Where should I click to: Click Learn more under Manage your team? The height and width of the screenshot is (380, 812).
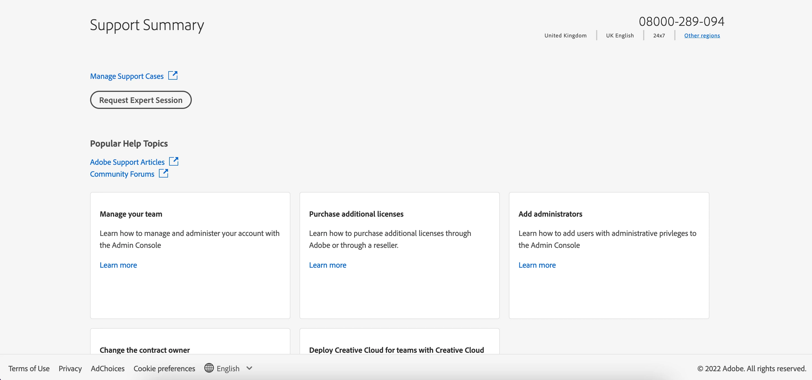tap(118, 265)
